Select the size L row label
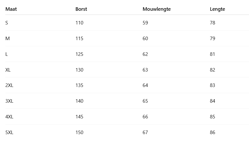The image size is (249, 146). [x=7, y=54]
